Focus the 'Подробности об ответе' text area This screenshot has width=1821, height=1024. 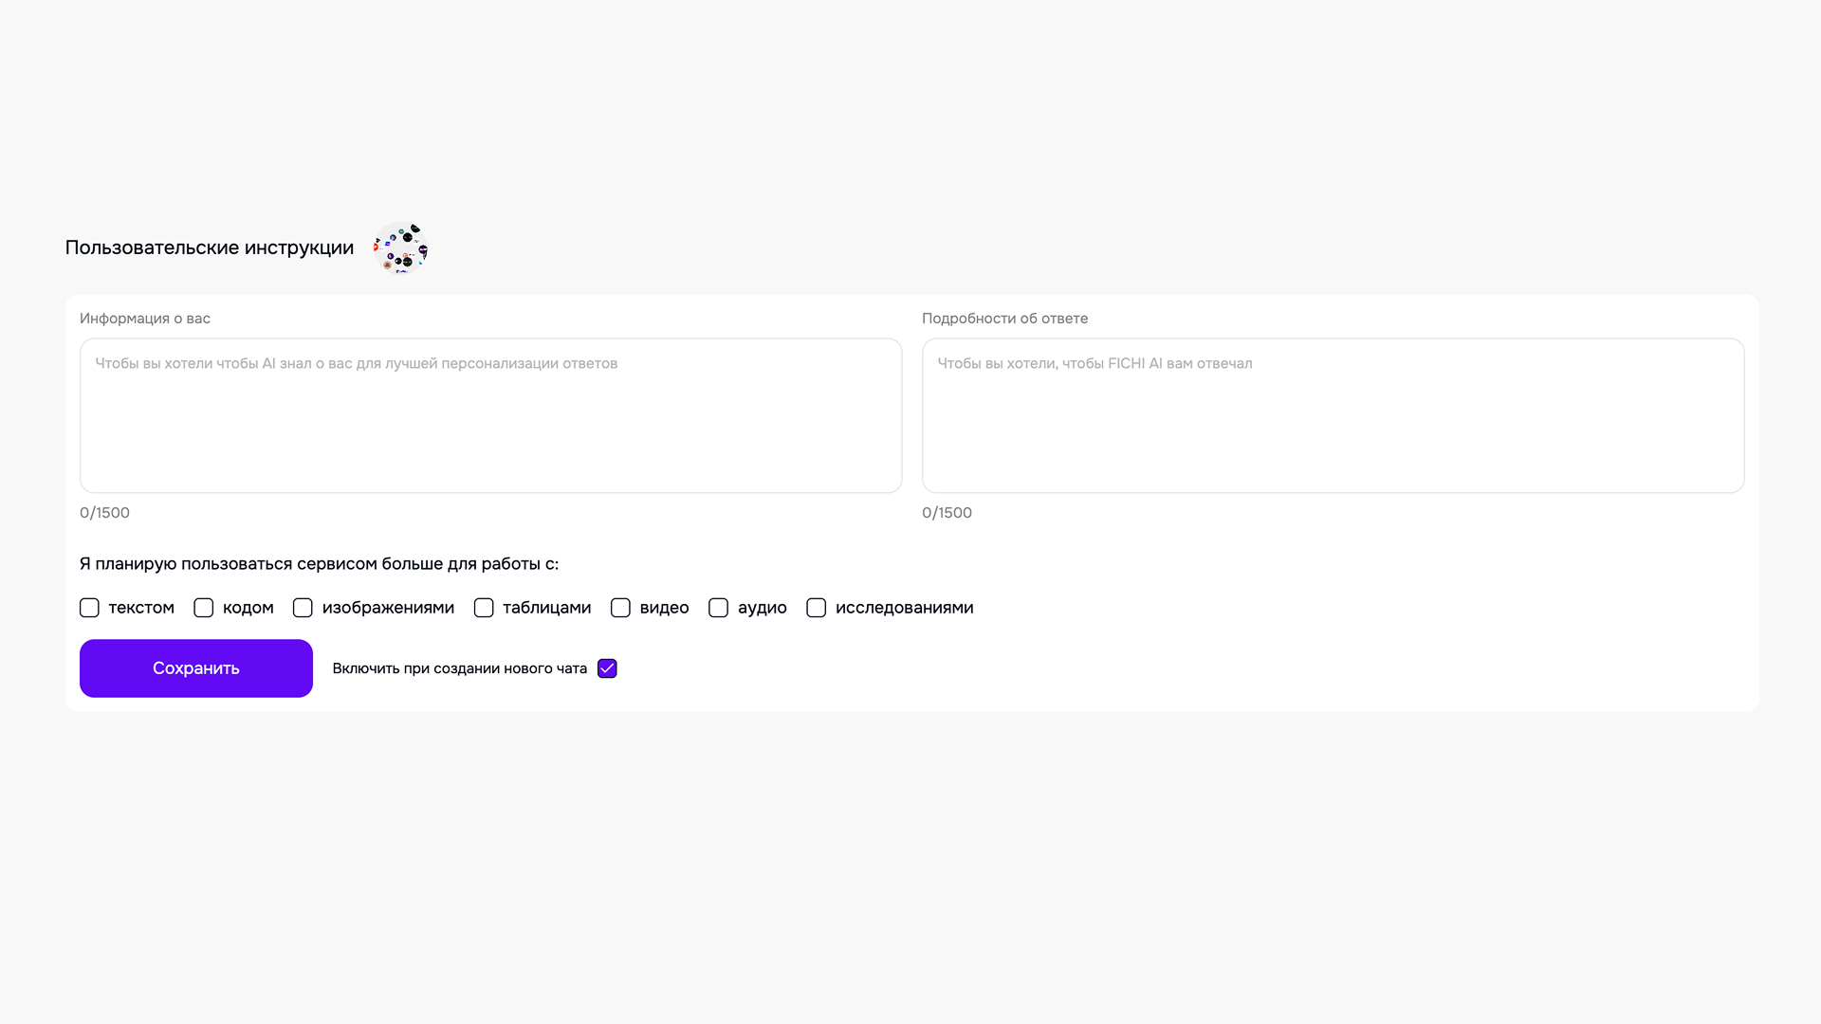(1333, 415)
